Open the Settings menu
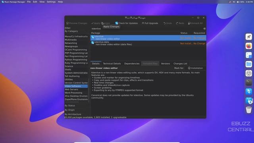Screen dimensions: 254x143 tap(51, 2)
